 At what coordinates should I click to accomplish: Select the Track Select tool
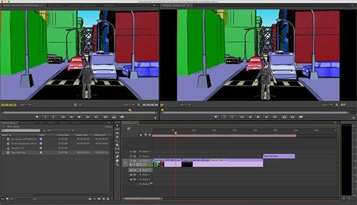click(117, 129)
